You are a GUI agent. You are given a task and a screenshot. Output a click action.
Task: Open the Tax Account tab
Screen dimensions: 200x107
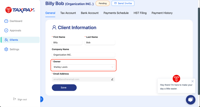pyautogui.click(x=68, y=13)
